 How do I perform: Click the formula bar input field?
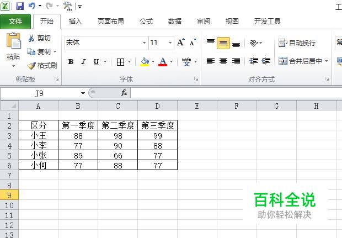[x=236, y=93]
